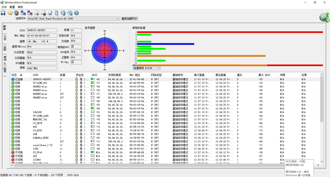Screen dimensions: 330x177
Task: Sort the list by 最大 RSSI column header
Action: tap(268, 75)
